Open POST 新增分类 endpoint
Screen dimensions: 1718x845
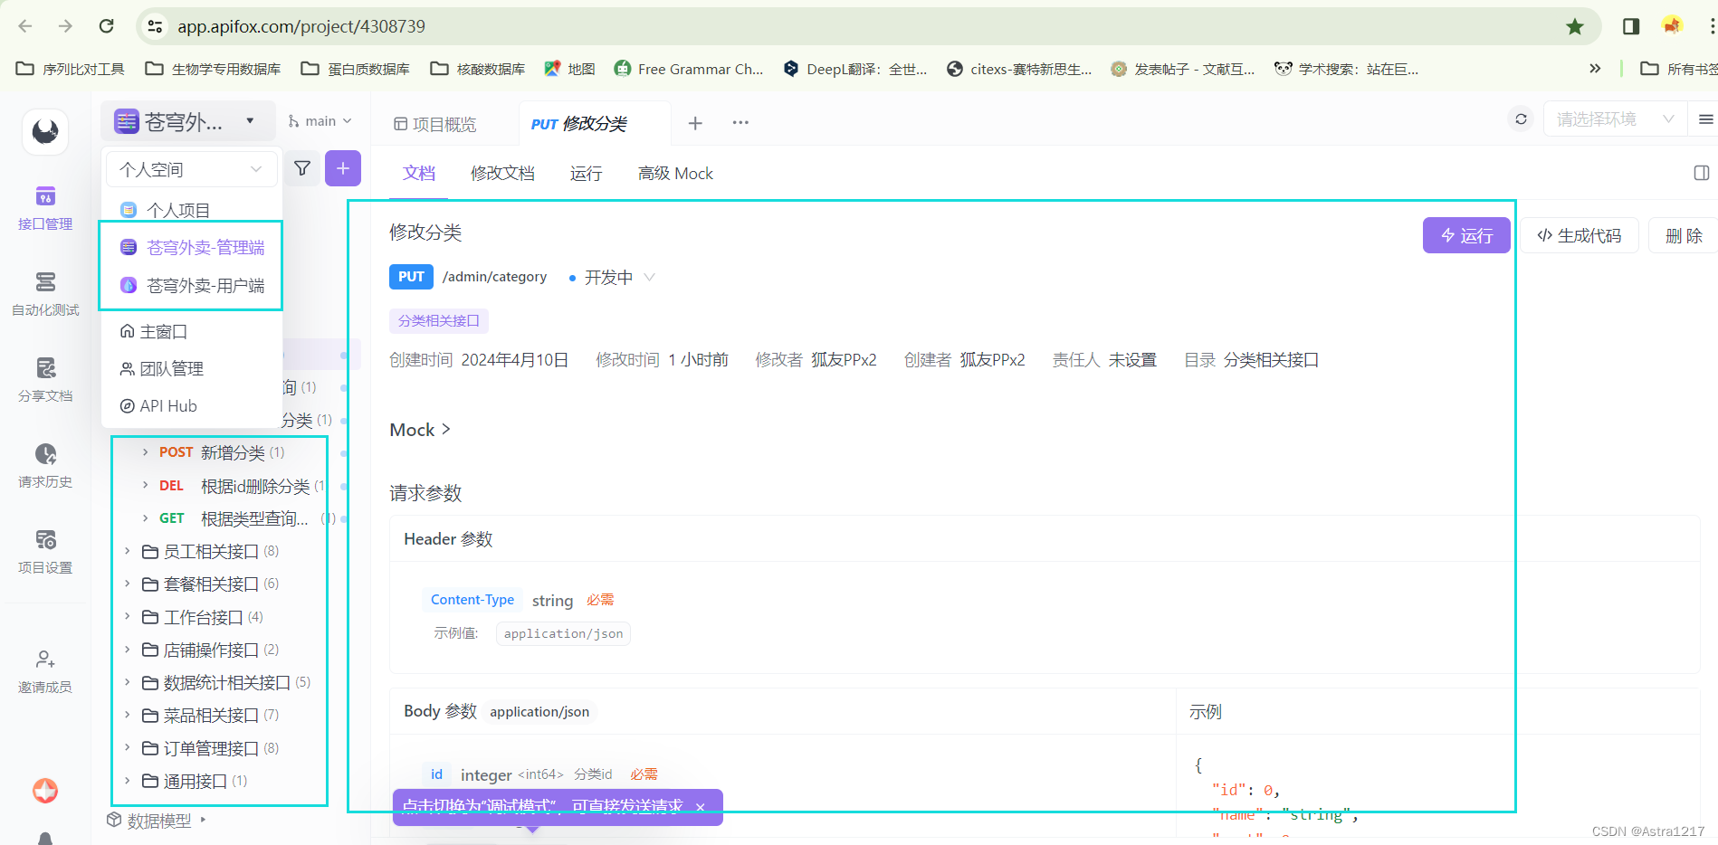[x=222, y=452]
